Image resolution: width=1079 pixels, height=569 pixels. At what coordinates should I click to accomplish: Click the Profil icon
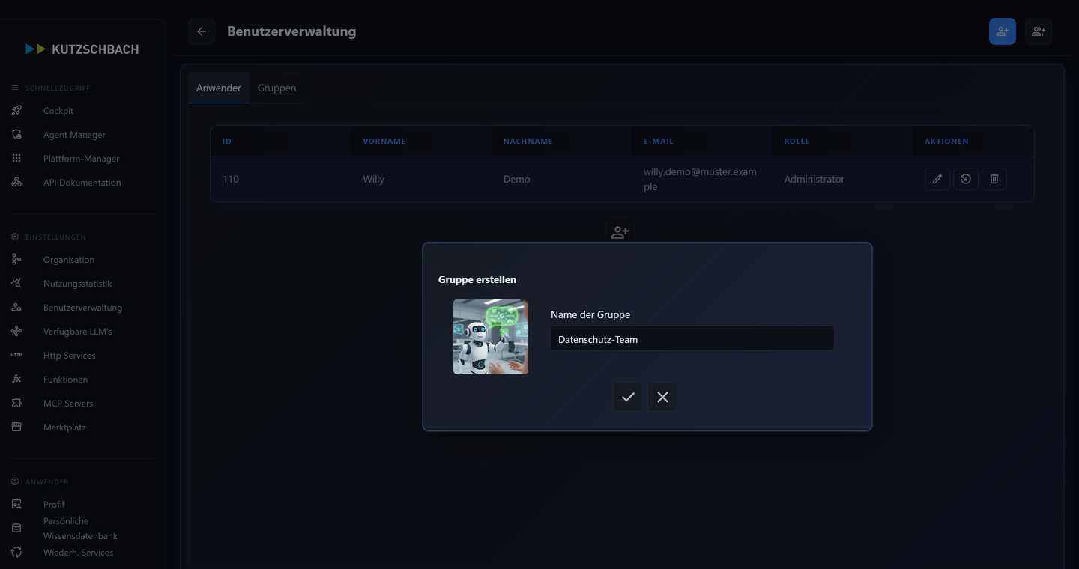pos(16,505)
